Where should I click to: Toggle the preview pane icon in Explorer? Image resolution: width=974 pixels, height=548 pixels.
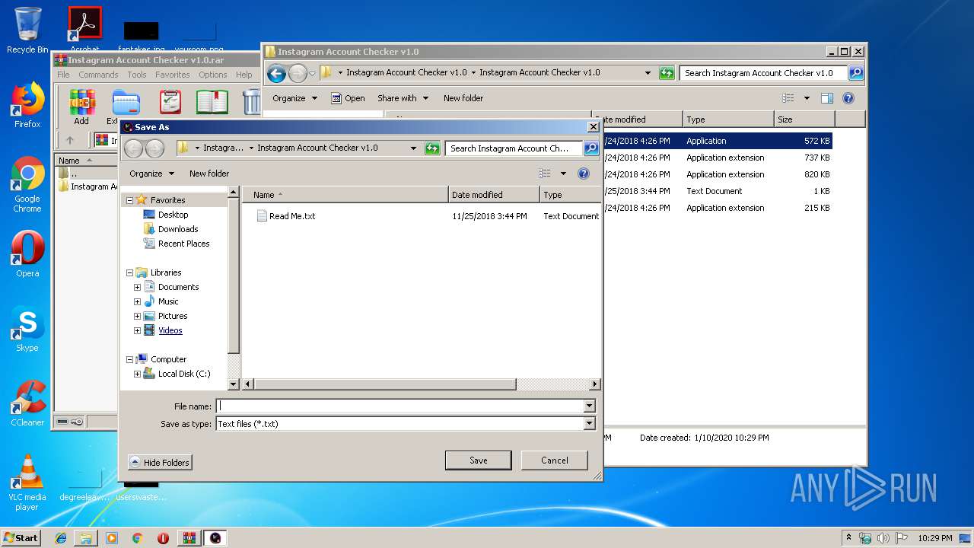pos(827,98)
